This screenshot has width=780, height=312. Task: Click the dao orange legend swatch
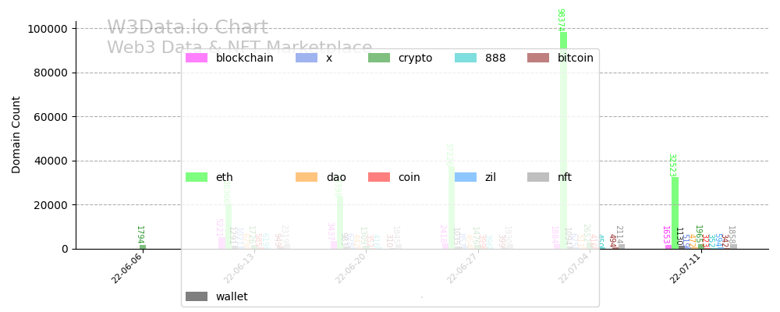coord(307,177)
